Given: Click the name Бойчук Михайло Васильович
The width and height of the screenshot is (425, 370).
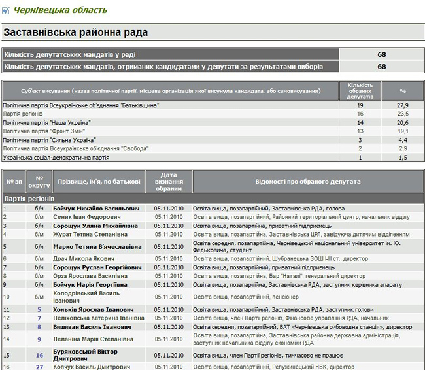Looking at the screenshot, I should [x=96, y=209].
